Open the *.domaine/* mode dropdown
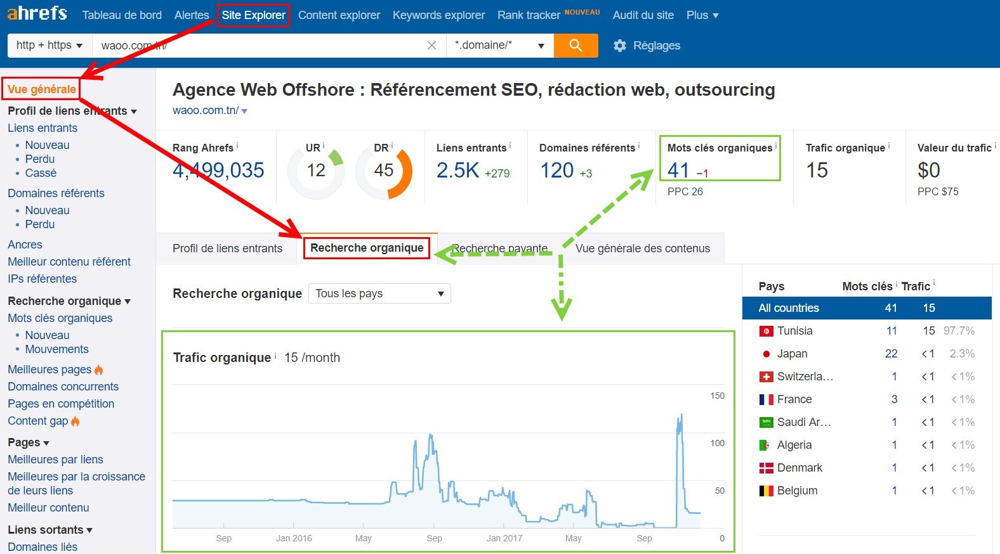Image resolution: width=1000 pixels, height=554 pixels. [500, 45]
